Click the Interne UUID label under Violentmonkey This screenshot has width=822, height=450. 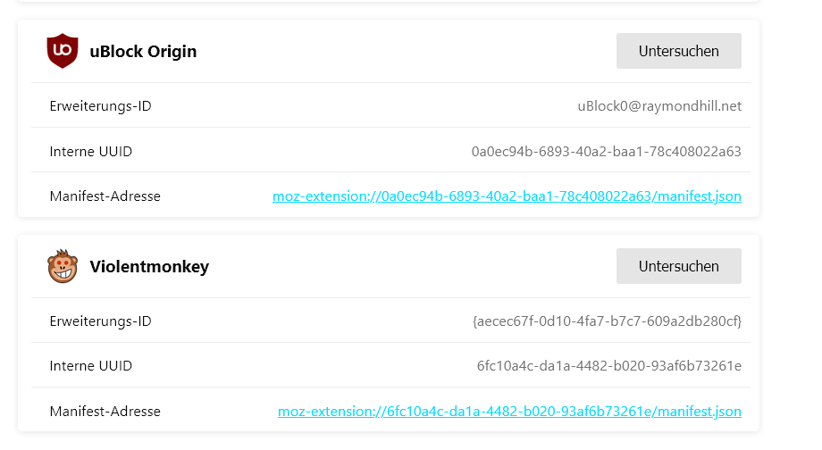coord(91,366)
